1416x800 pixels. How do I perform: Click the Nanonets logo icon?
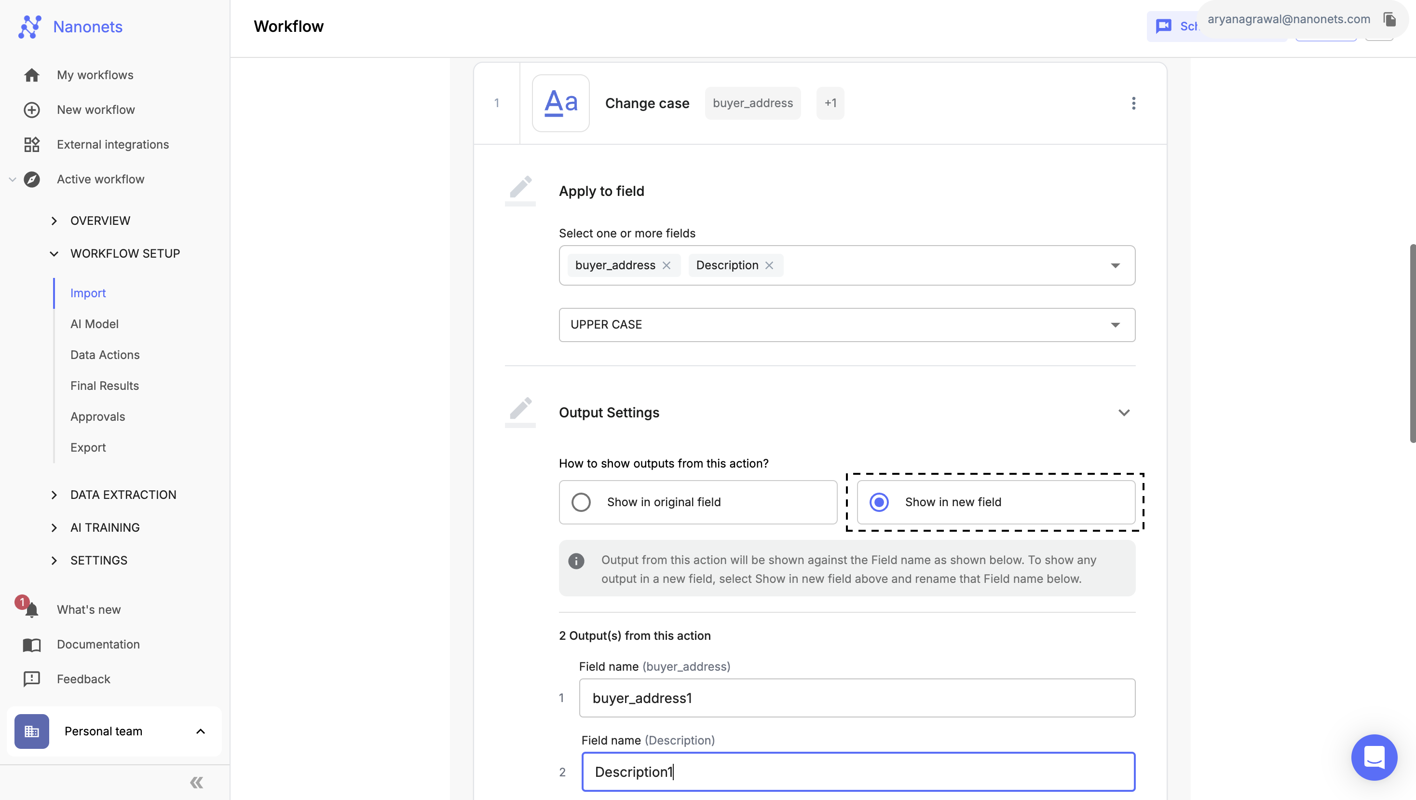tap(30, 27)
